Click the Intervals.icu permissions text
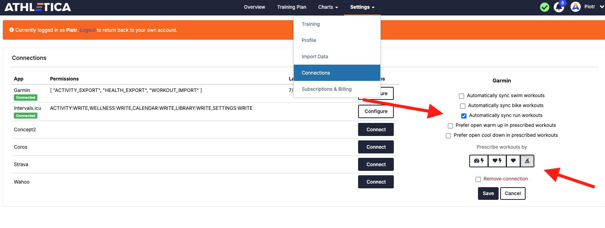Image resolution: width=605 pixels, height=228 pixels. click(x=151, y=108)
